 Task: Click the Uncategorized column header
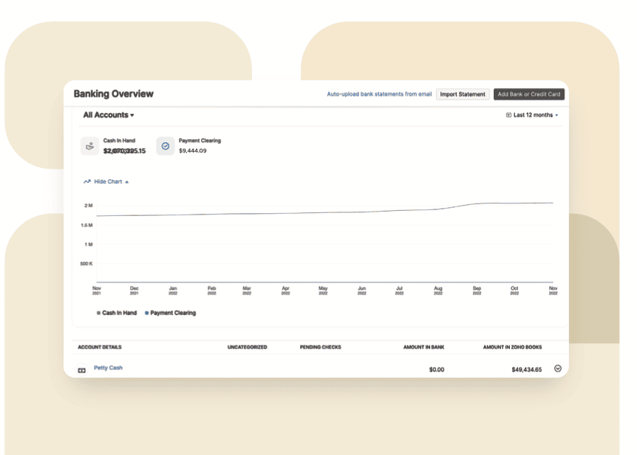point(247,347)
